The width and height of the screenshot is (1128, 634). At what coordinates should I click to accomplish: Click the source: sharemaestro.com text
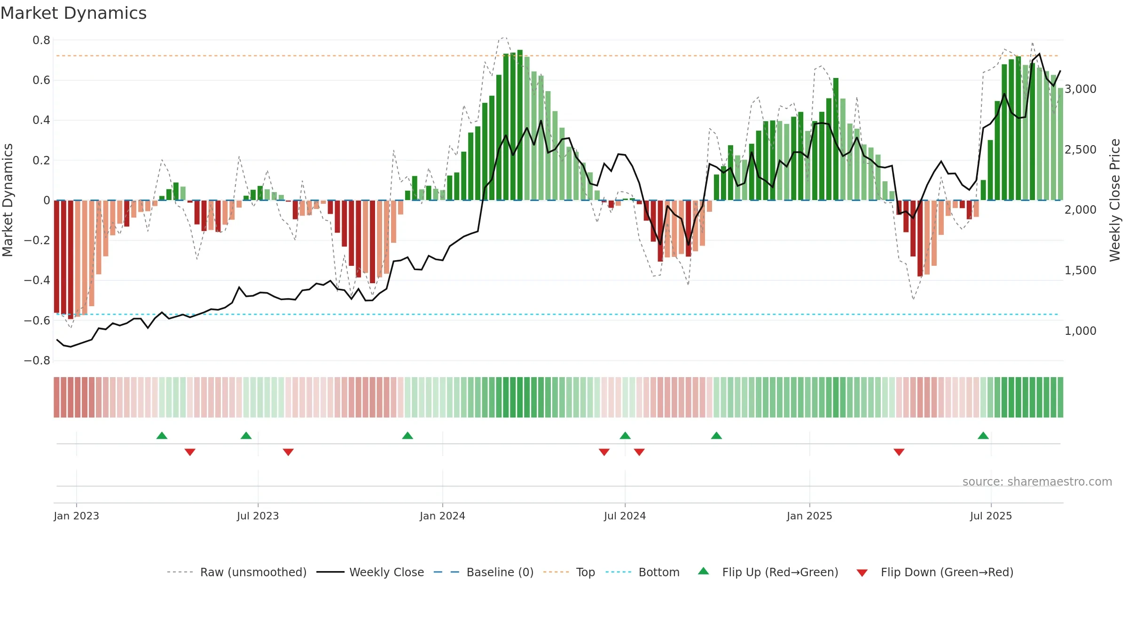pyautogui.click(x=1037, y=481)
